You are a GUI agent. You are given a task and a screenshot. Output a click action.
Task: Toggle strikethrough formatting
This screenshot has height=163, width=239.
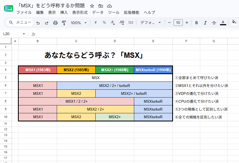coord(214,23)
